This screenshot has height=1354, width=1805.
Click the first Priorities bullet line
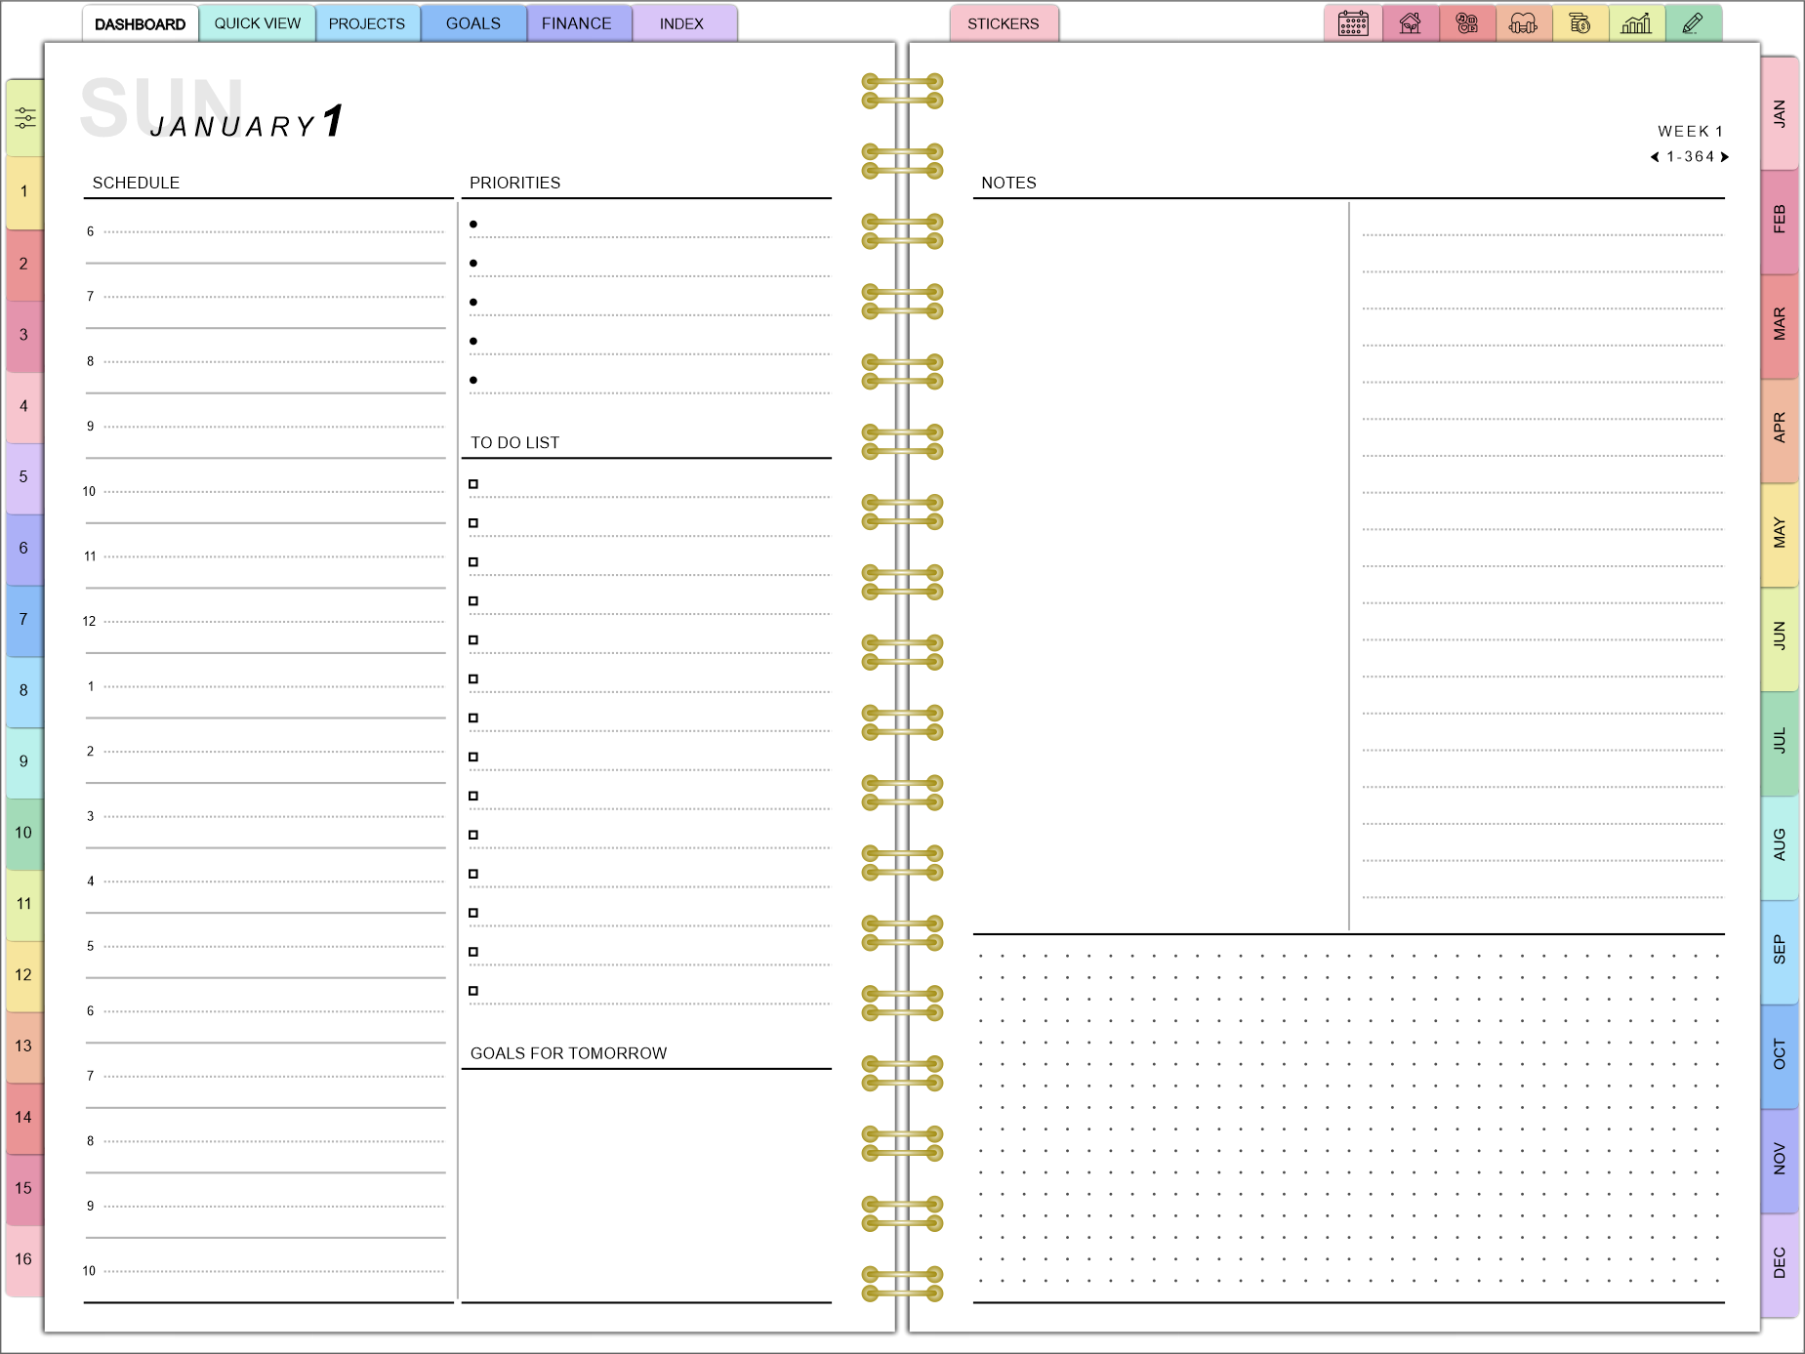point(649,226)
